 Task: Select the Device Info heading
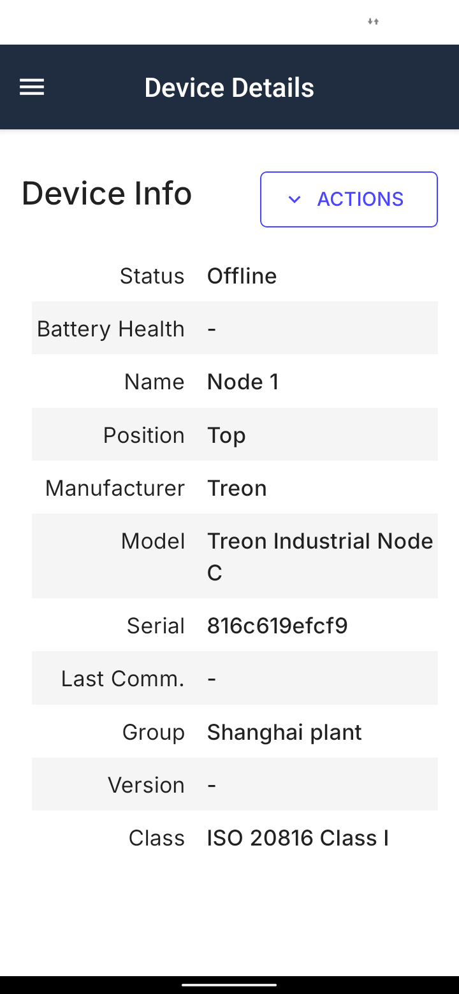tap(106, 193)
